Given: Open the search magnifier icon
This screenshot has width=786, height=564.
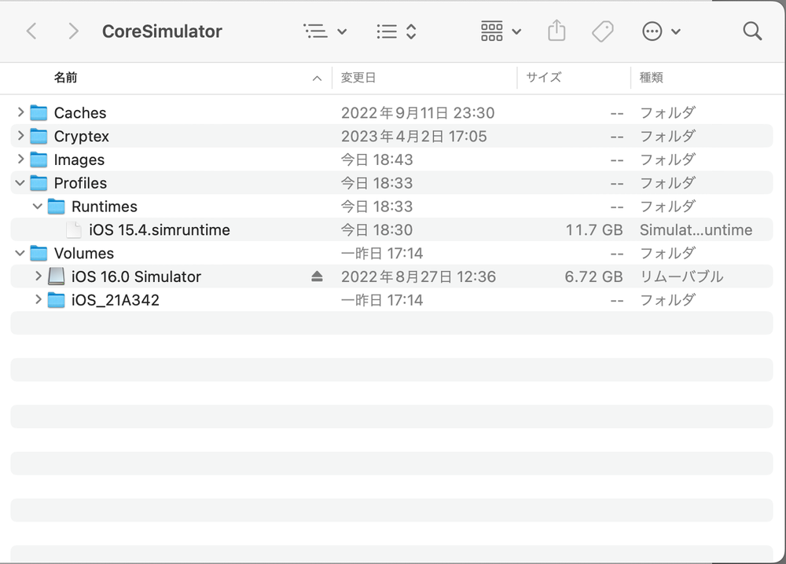Looking at the screenshot, I should pyautogui.click(x=752, y=31).
